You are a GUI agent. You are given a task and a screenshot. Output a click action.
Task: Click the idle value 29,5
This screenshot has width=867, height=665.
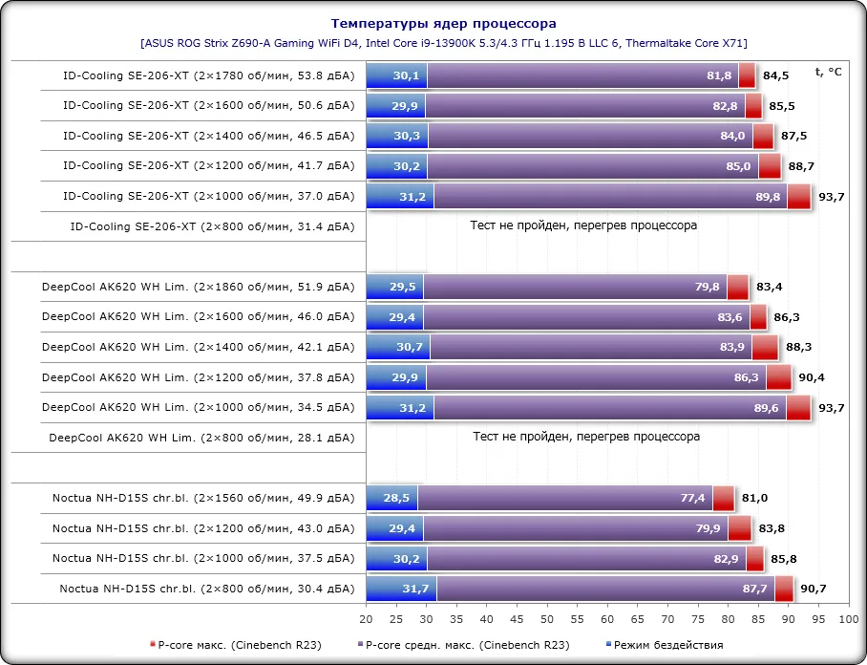(403, 288)
